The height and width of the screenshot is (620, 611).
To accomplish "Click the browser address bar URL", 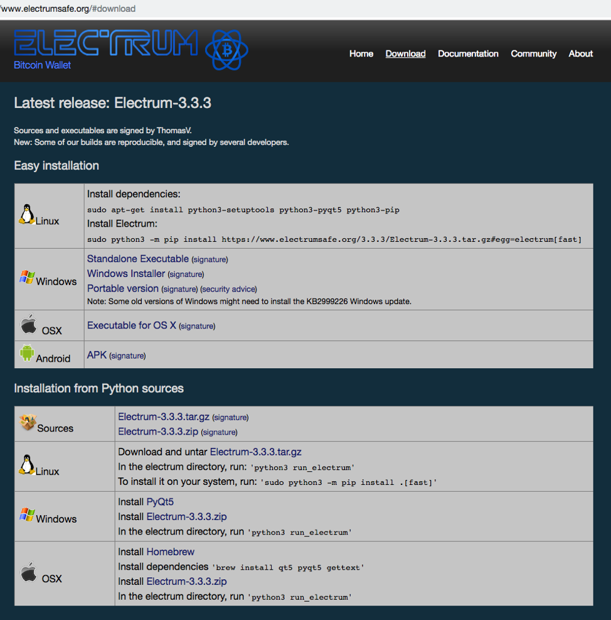I will [x=68, y=9].
